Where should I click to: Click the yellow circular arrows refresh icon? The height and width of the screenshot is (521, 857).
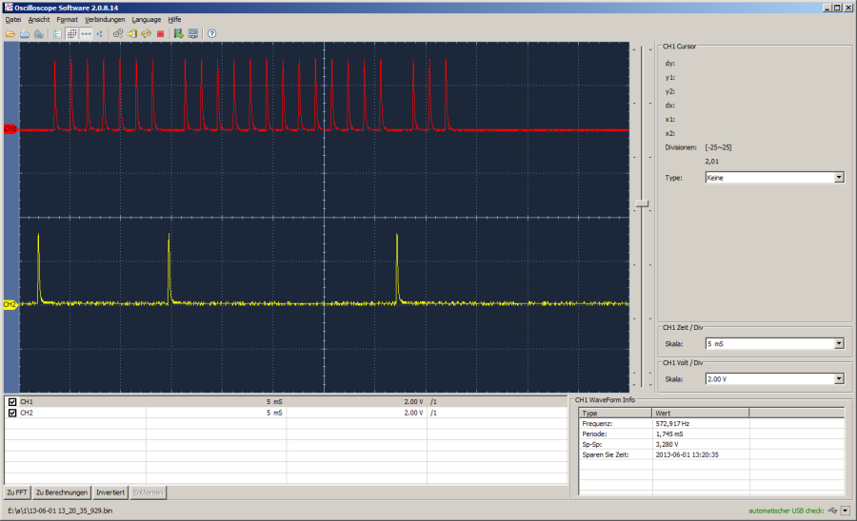(147, 33)
